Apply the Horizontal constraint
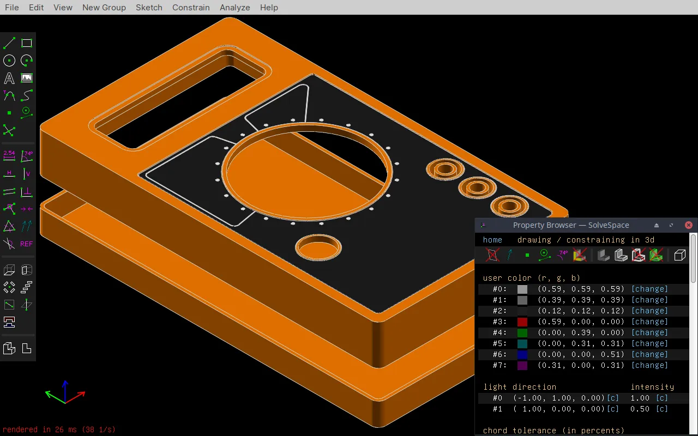This screenshot has width=698, height=436. pyautogui.click(x=9, y=173)
